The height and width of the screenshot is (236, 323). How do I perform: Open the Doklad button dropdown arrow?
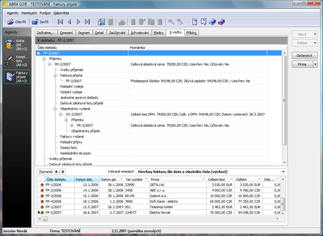(315, 43)
